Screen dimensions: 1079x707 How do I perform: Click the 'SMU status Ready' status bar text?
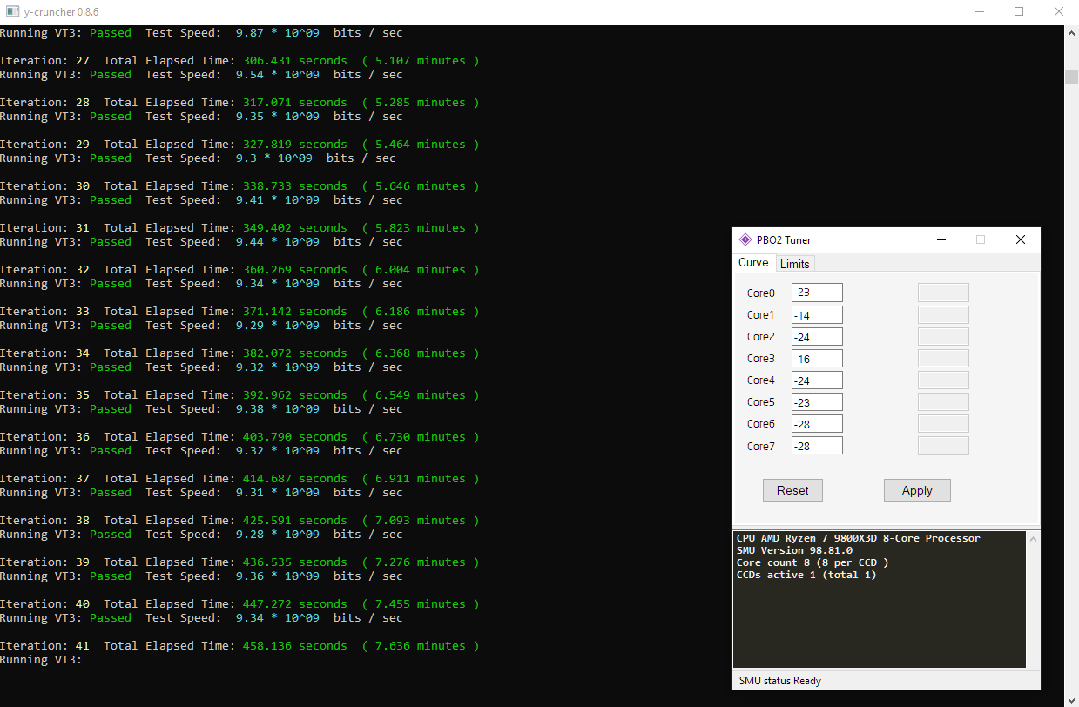780,681
